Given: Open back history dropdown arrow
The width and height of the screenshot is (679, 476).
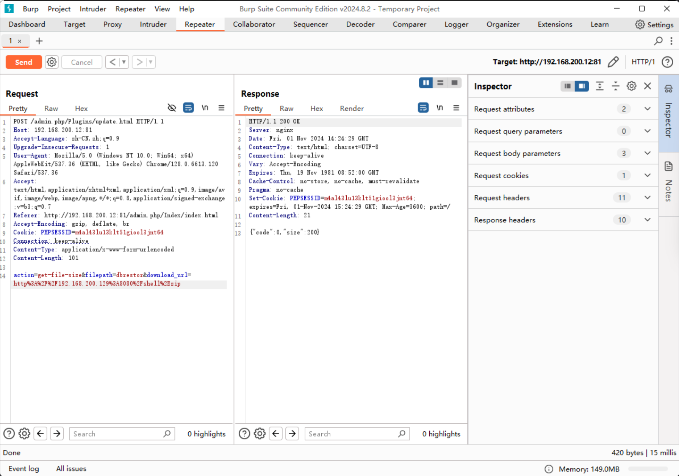Looking at the screenshot, I should [x=124, y=62].
